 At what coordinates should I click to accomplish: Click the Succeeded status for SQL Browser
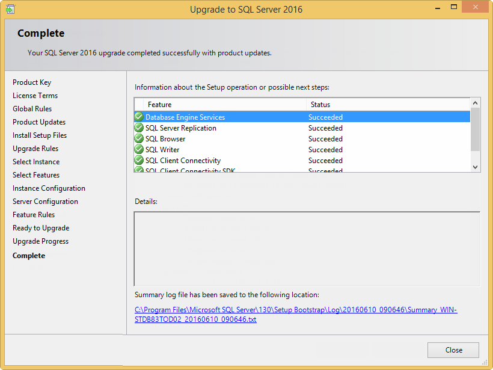325,139
